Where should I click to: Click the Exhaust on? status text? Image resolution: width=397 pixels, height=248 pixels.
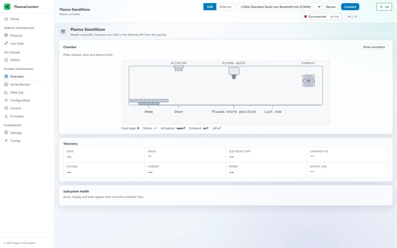199,128
